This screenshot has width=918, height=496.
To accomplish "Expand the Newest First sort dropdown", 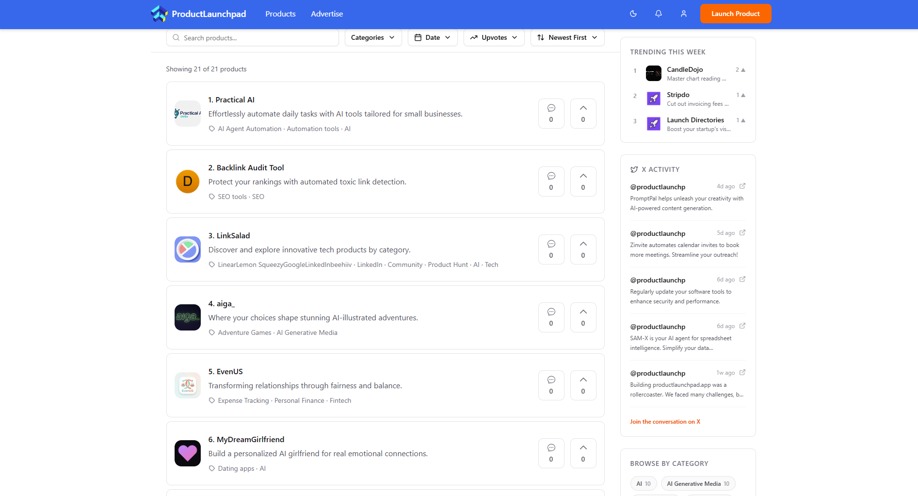I will point(567,37).
